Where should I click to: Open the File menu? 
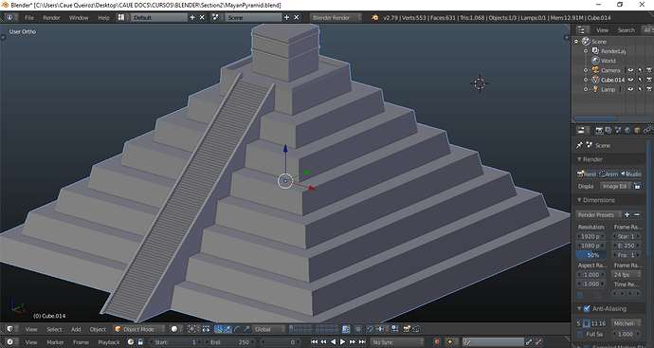coord(29,17)
